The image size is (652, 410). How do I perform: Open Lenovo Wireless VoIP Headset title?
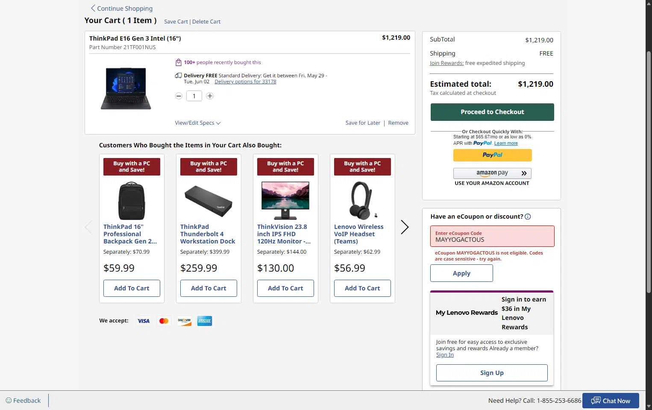[x=359, y=234]
